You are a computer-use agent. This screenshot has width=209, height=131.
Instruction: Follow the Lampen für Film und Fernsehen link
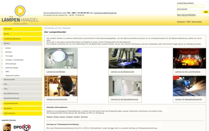(x=188, y=72)
